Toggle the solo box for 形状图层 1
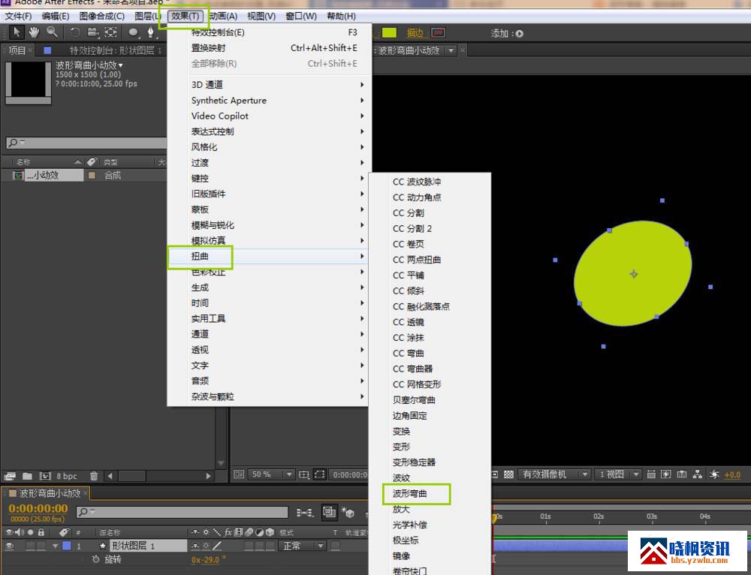 click(x=31, y=546)
